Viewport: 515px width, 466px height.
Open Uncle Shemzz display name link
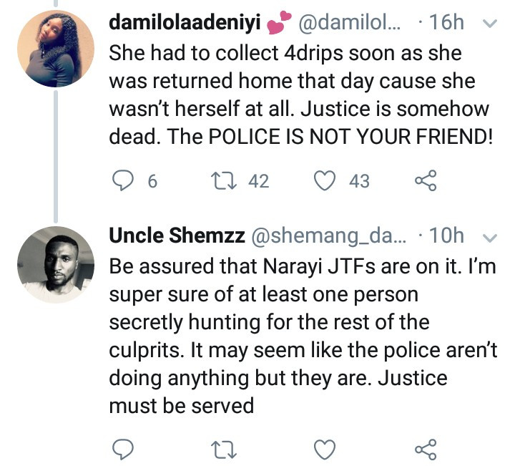(x=175, y=236)
